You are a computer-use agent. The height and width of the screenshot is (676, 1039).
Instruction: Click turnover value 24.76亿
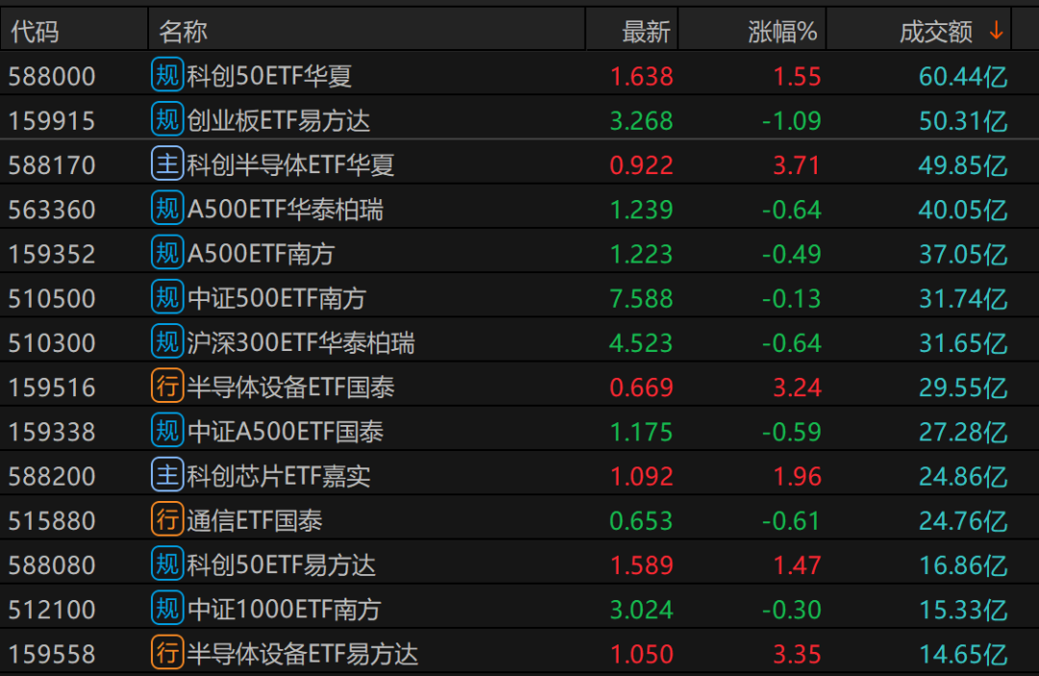click(x=963, y=520)
